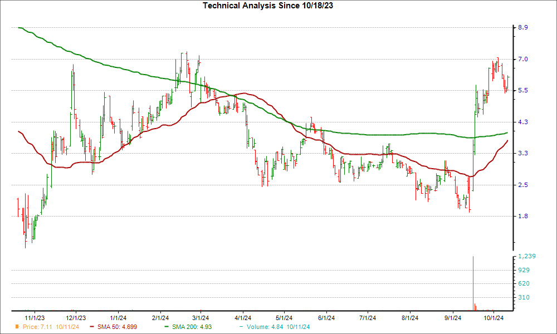Click the 929 volume axis label
Viewport: 557px width, 334px height.
click(x=524, y=270)
